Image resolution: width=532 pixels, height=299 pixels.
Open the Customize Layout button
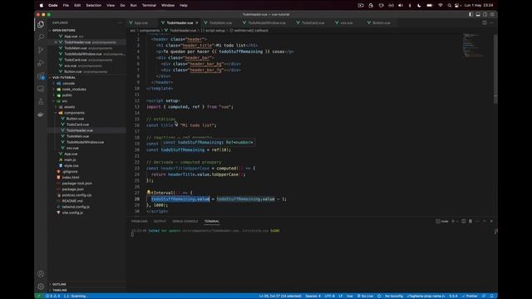492,15
